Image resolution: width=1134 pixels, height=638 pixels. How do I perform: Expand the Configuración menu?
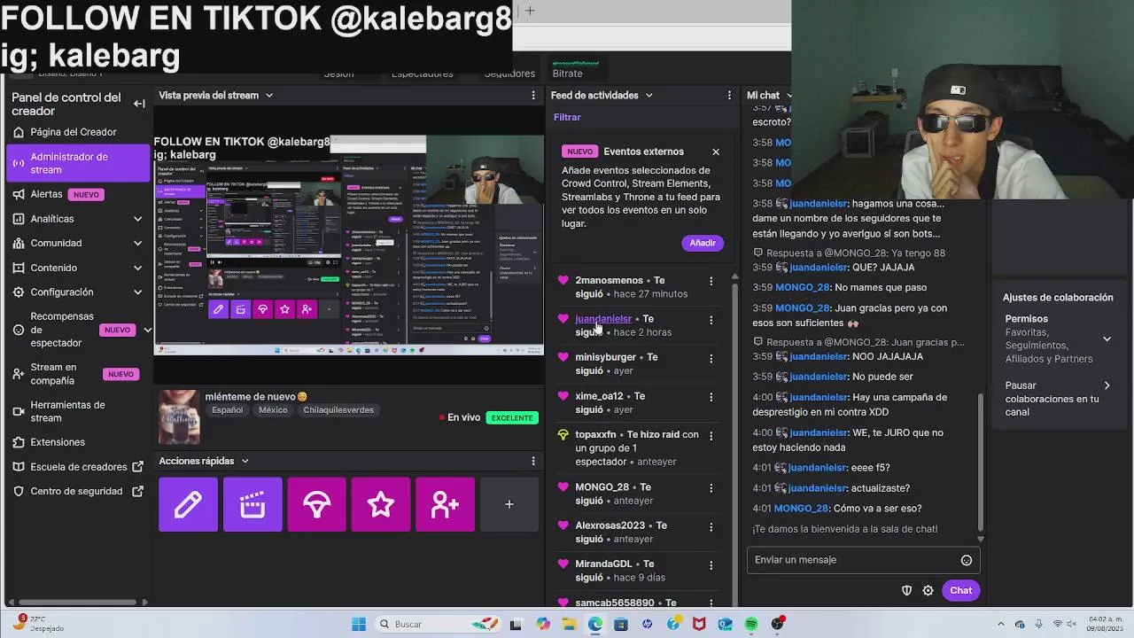[x=137, y=292]
